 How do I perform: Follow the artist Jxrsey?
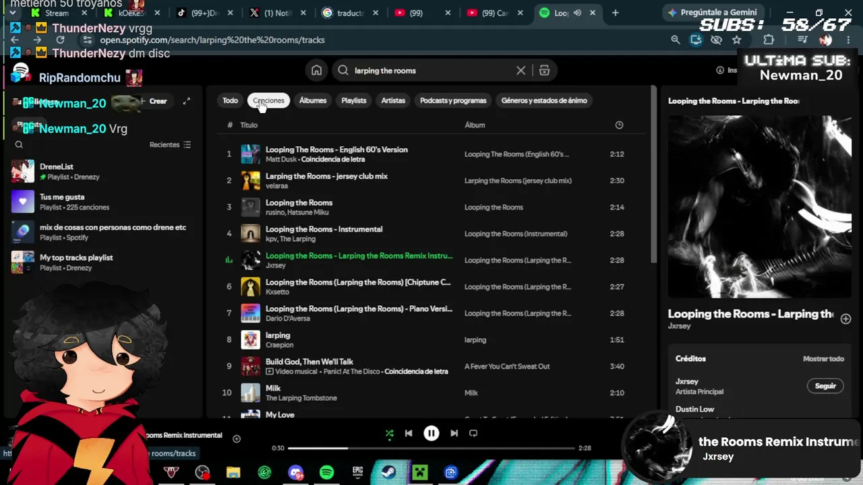point(825,386)
